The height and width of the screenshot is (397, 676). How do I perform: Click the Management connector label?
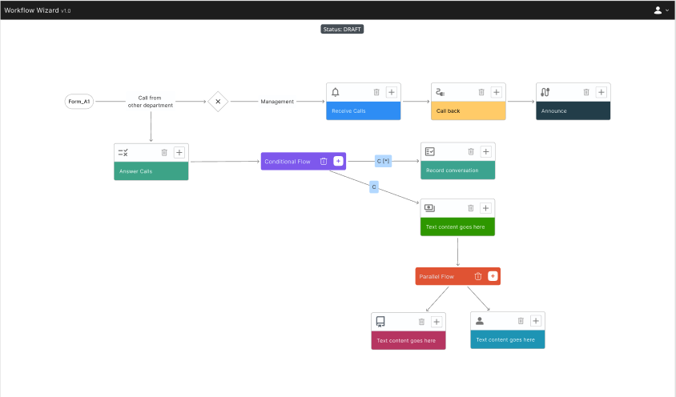277,102
